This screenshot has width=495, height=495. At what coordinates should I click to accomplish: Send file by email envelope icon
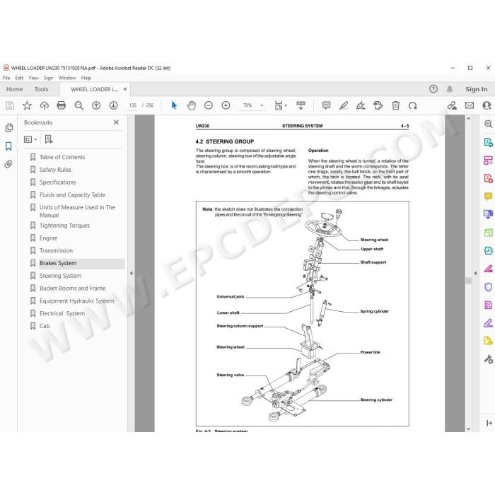click(470, 105)
